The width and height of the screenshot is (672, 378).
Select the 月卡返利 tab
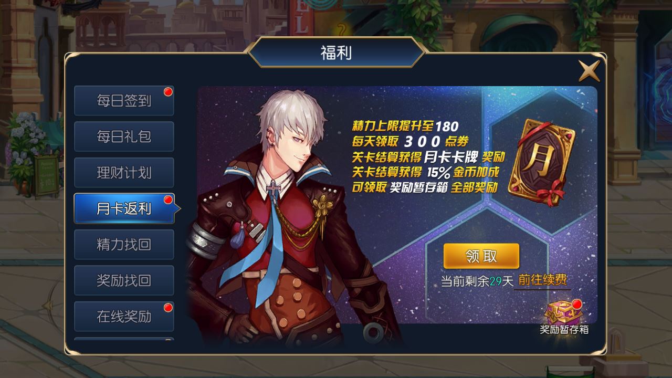click(x=125, y=208)
